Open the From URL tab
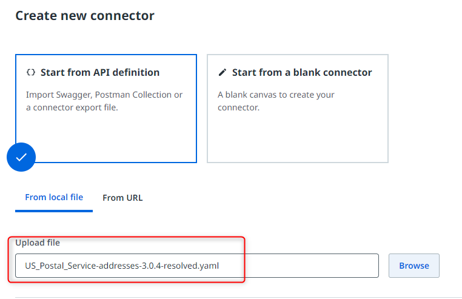The height and width of the screenshot is (299, 462). [122, 198]
